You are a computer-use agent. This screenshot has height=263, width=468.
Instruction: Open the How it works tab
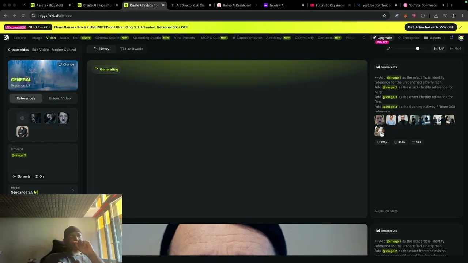click(132, 49)
